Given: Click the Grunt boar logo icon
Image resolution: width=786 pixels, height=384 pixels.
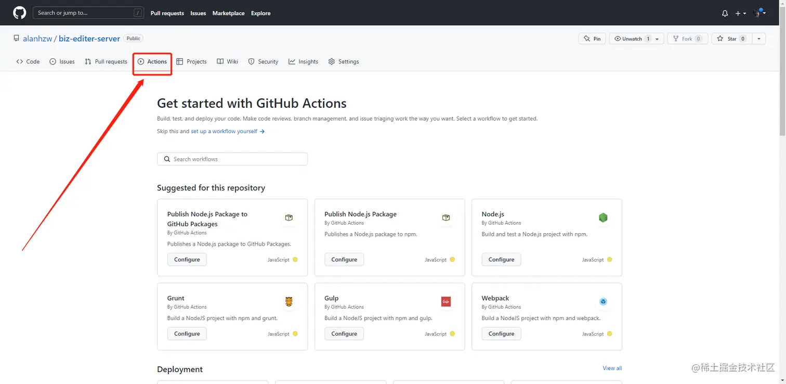Looking at the screenshot, I should point(289,302).
